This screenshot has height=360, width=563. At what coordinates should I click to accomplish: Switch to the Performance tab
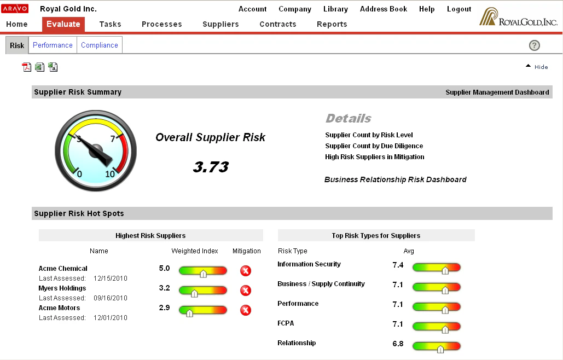pyautogui.click(x=53, y=45)
